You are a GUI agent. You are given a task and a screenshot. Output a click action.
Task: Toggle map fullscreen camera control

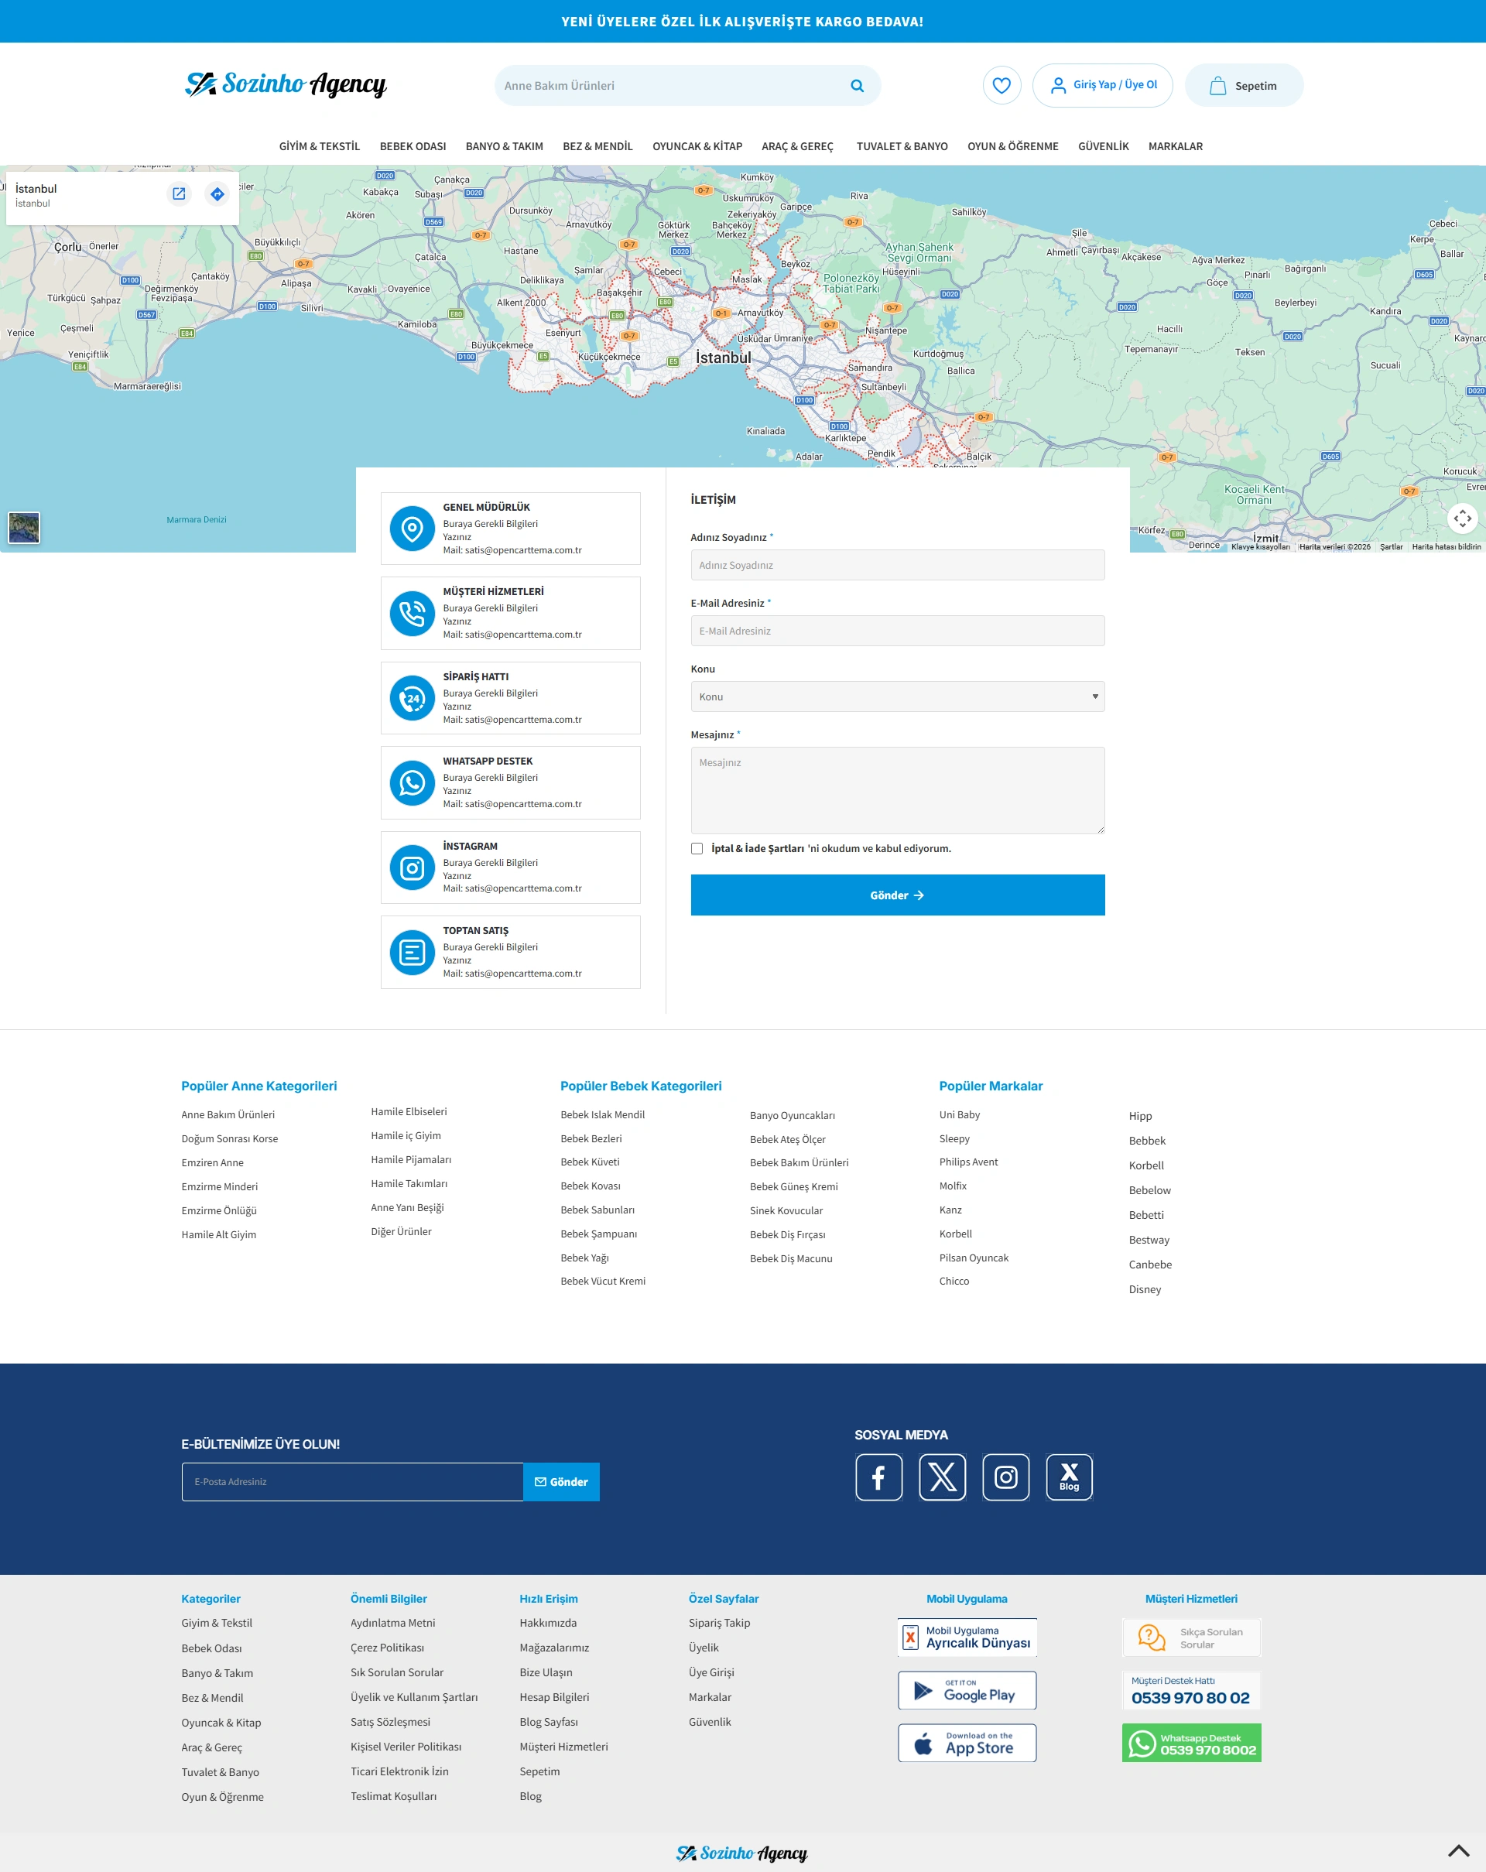coord(1462,518)
